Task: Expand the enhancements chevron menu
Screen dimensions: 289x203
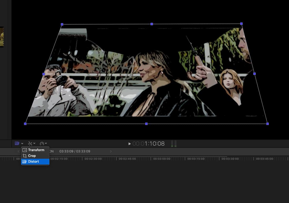Action: (x=34, y=143)
